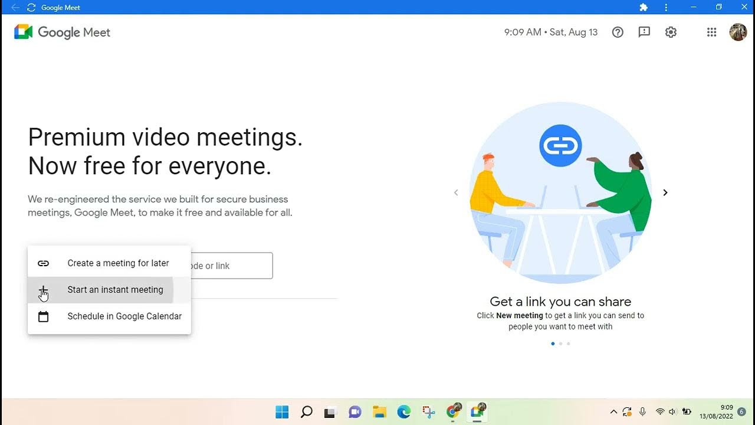Click the Google Meet logo
755x425 pixels.
click(63, 32)
